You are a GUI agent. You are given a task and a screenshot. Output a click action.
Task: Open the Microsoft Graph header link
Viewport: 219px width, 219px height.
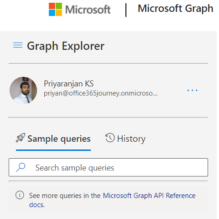[x=176, y=9]
